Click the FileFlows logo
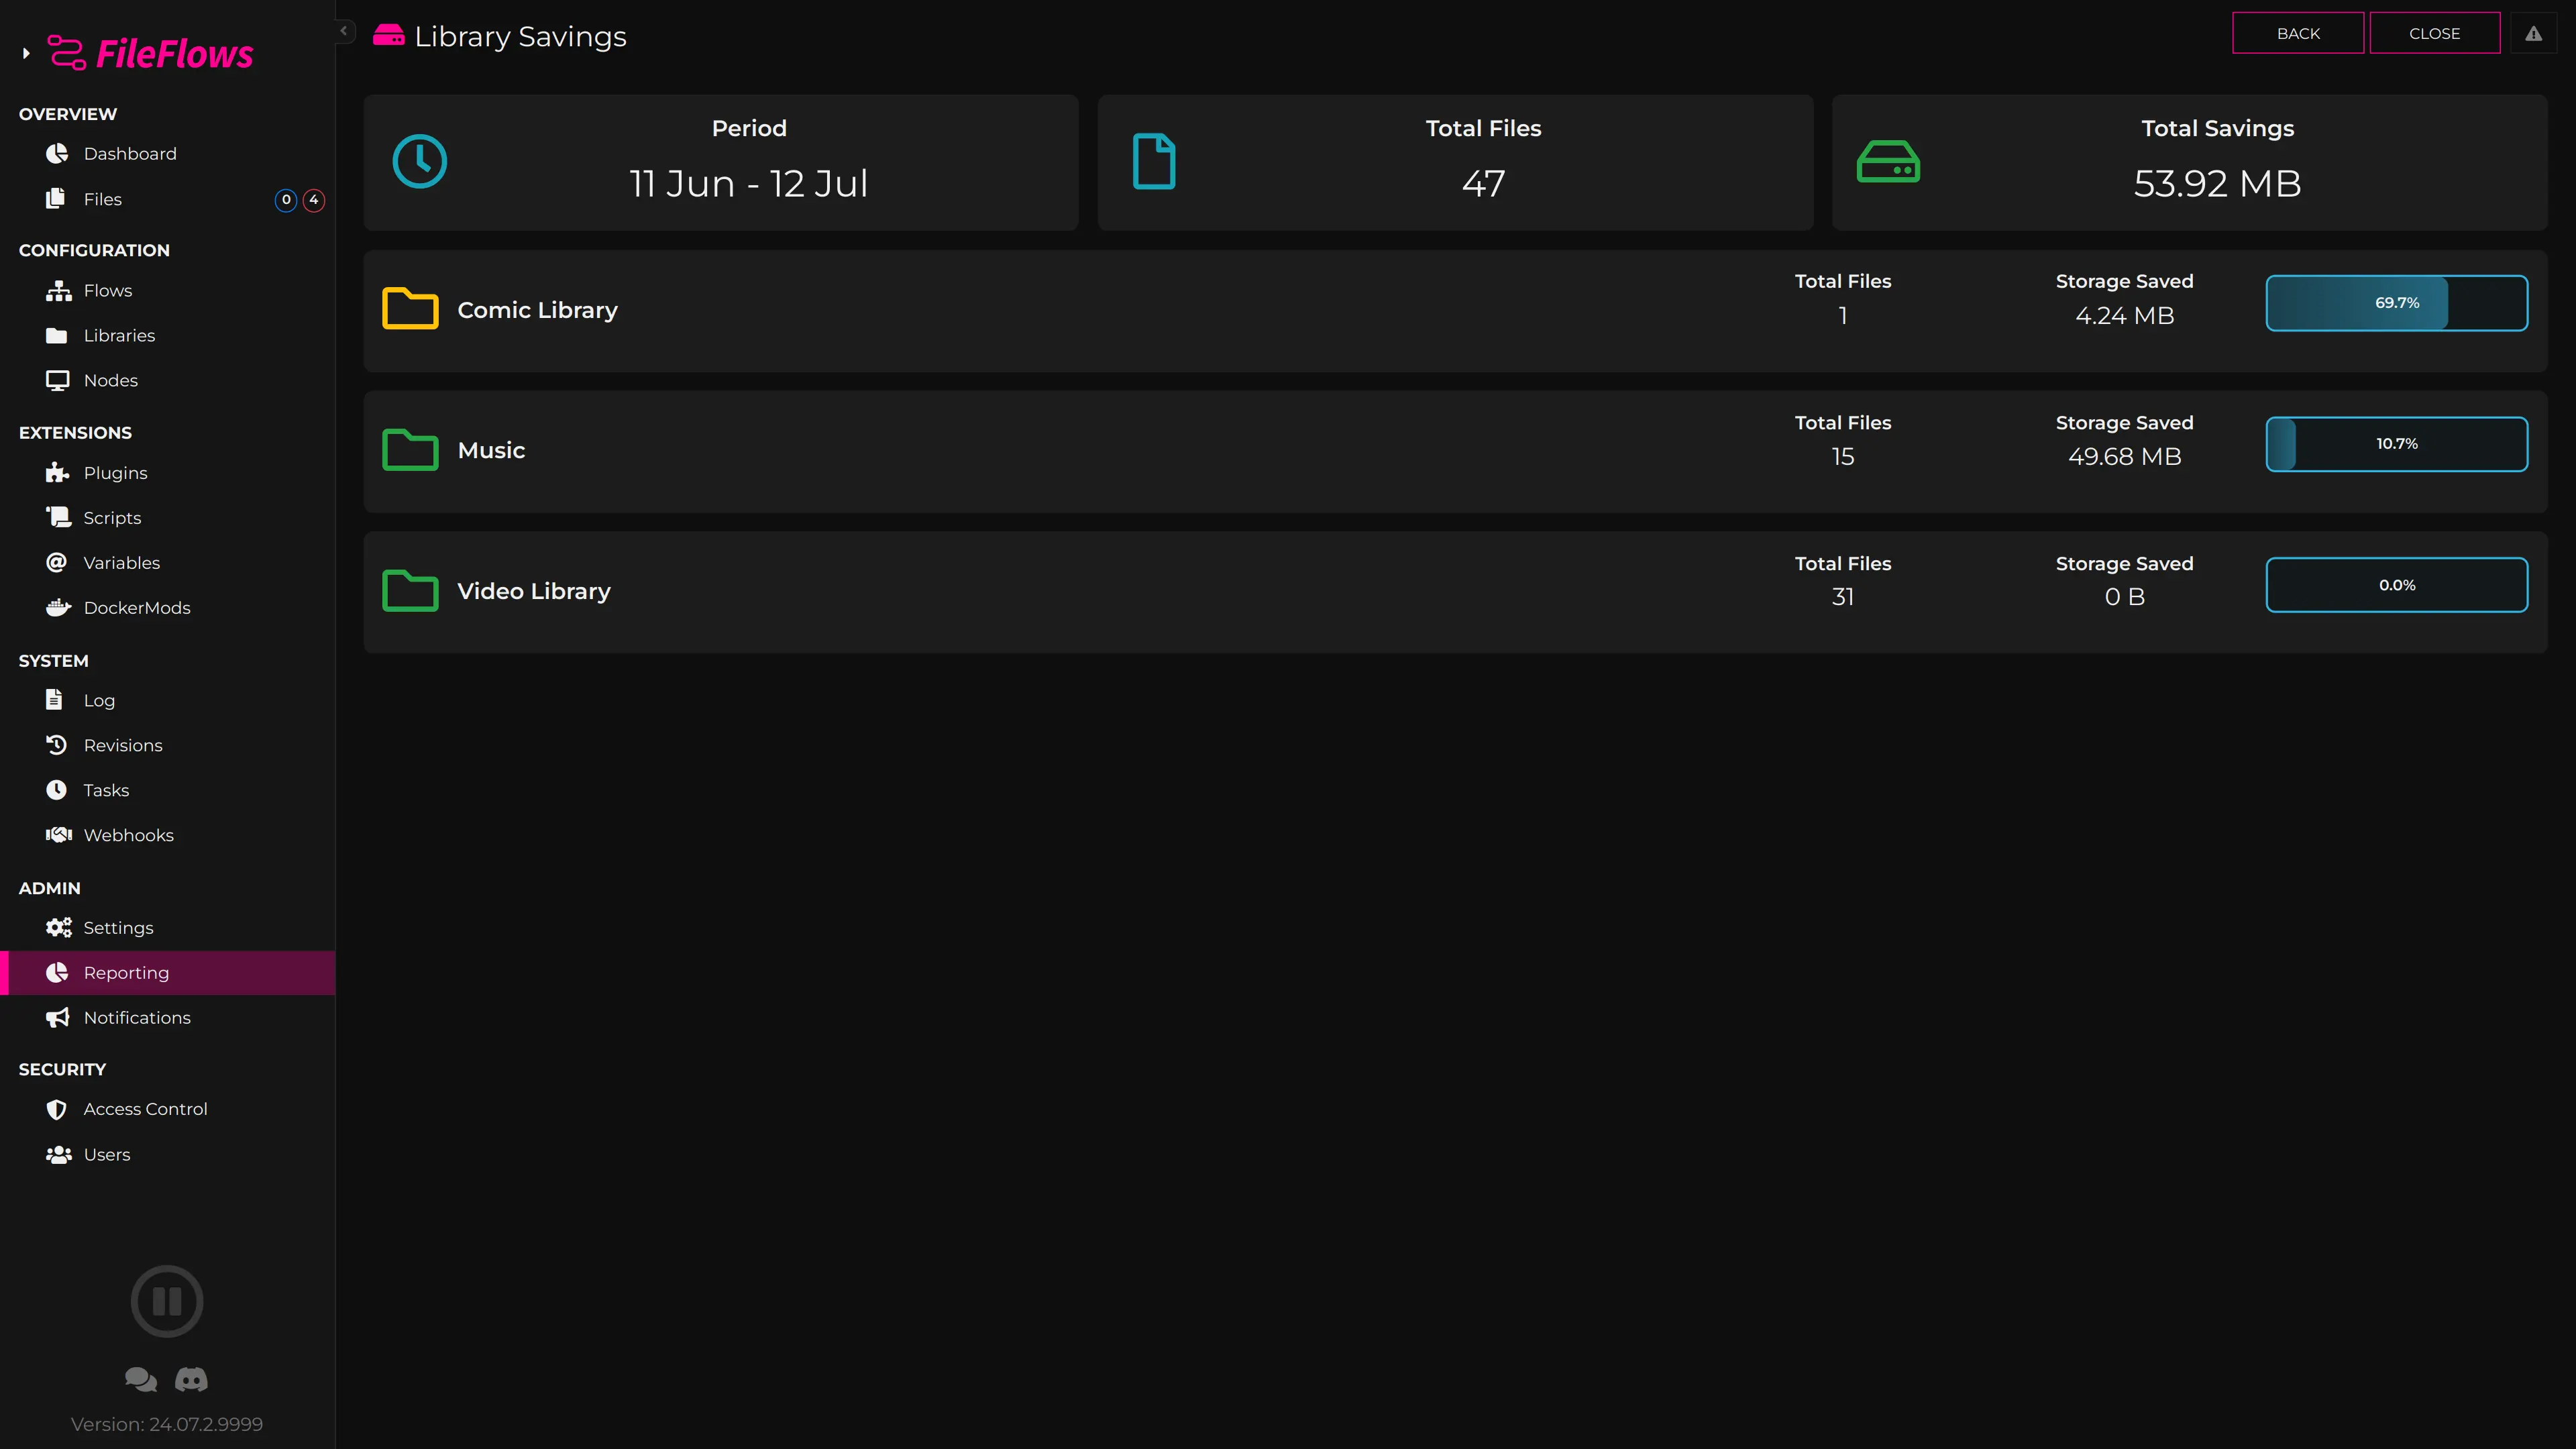The image size is (2576, 1449). point(151,54)
